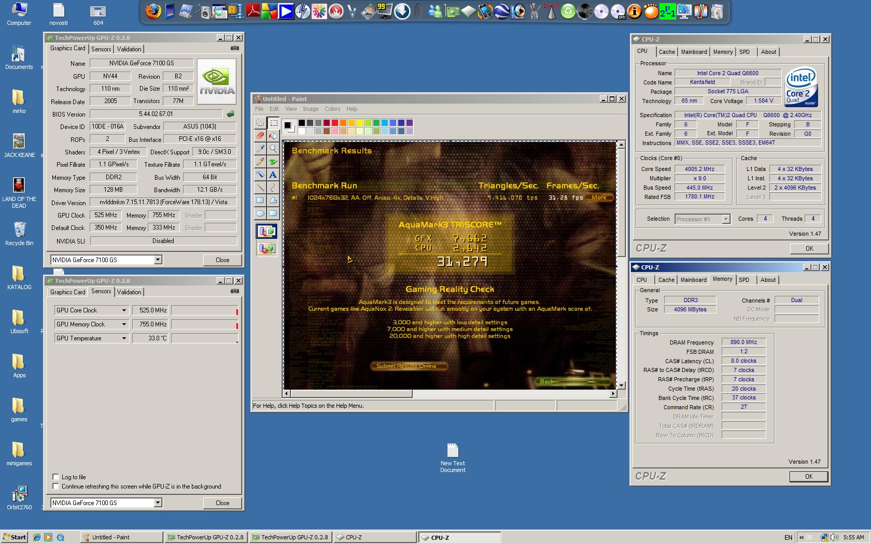Click the BIOS save chip icon in GPU-Z
This screenshot has height=544, width=871.
pos(231,113)
